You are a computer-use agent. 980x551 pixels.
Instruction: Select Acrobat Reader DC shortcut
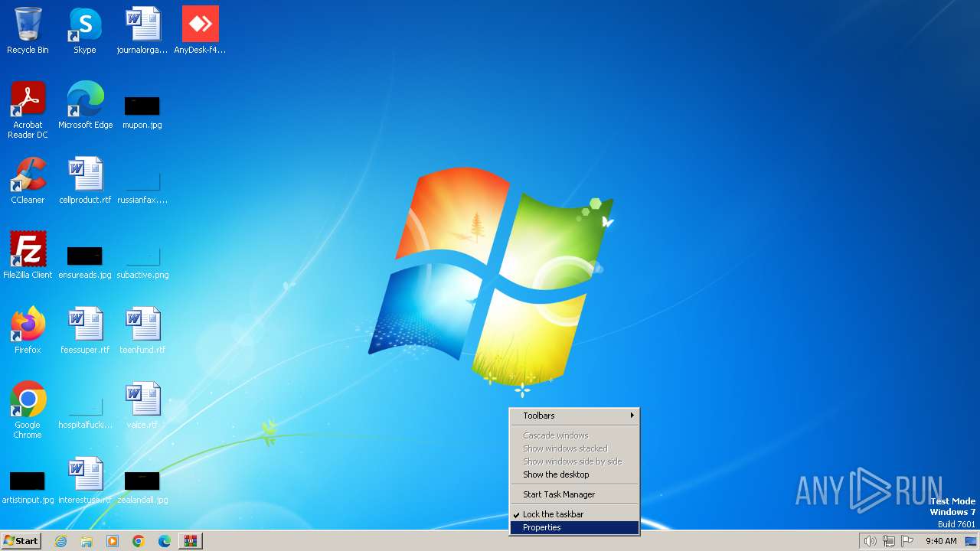tap(28, 110)
